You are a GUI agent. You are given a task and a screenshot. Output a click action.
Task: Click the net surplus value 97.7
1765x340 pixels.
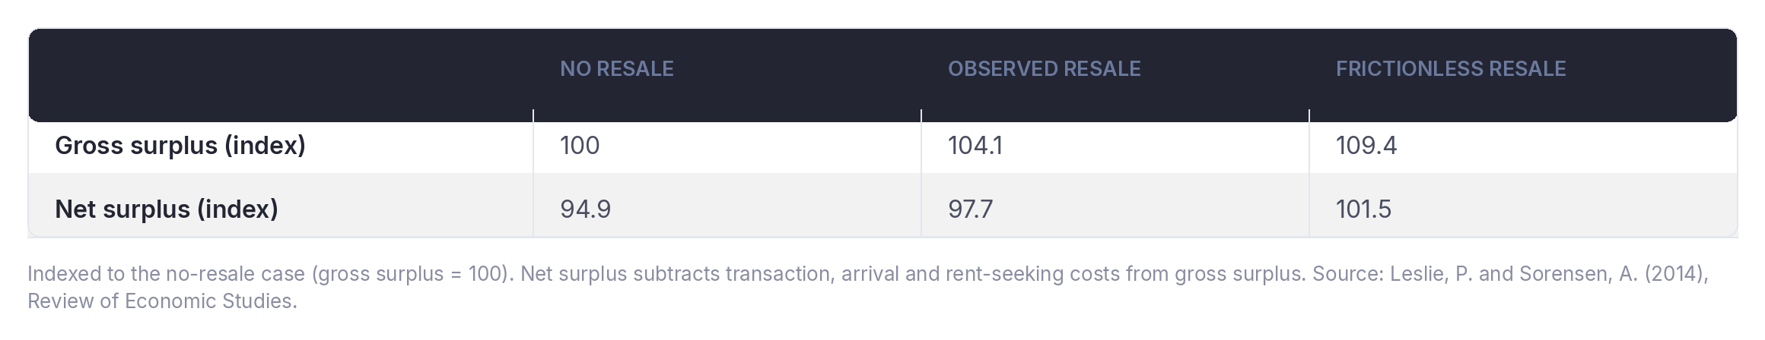point(970,209)
